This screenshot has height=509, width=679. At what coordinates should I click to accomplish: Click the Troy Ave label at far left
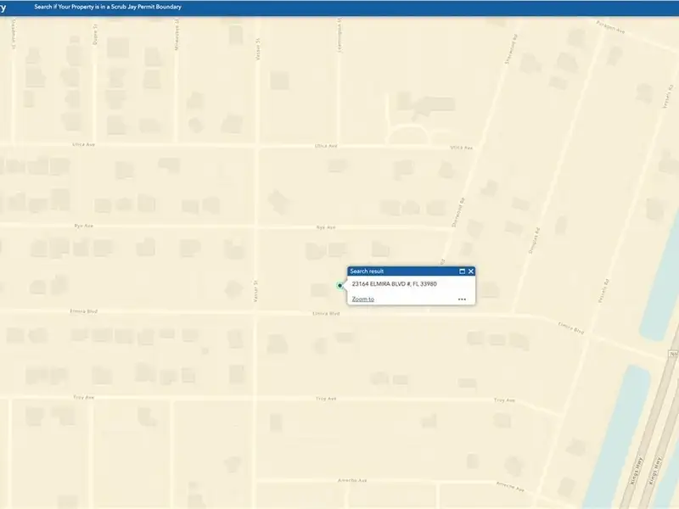[82, 397]
